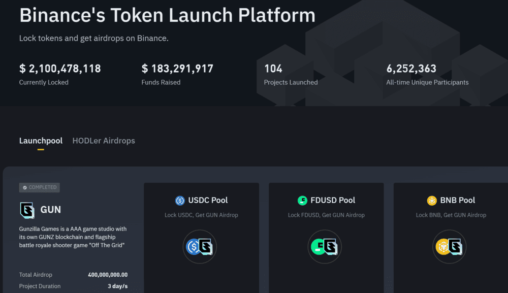Click the Binance's Token Launch Platform heading
This screenshot has height=293, width=508.
point(168,15)
